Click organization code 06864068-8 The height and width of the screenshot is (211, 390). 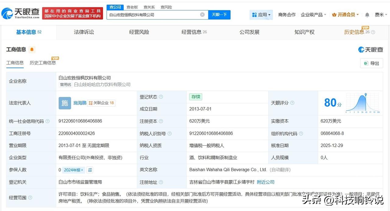tap(332, 133)
